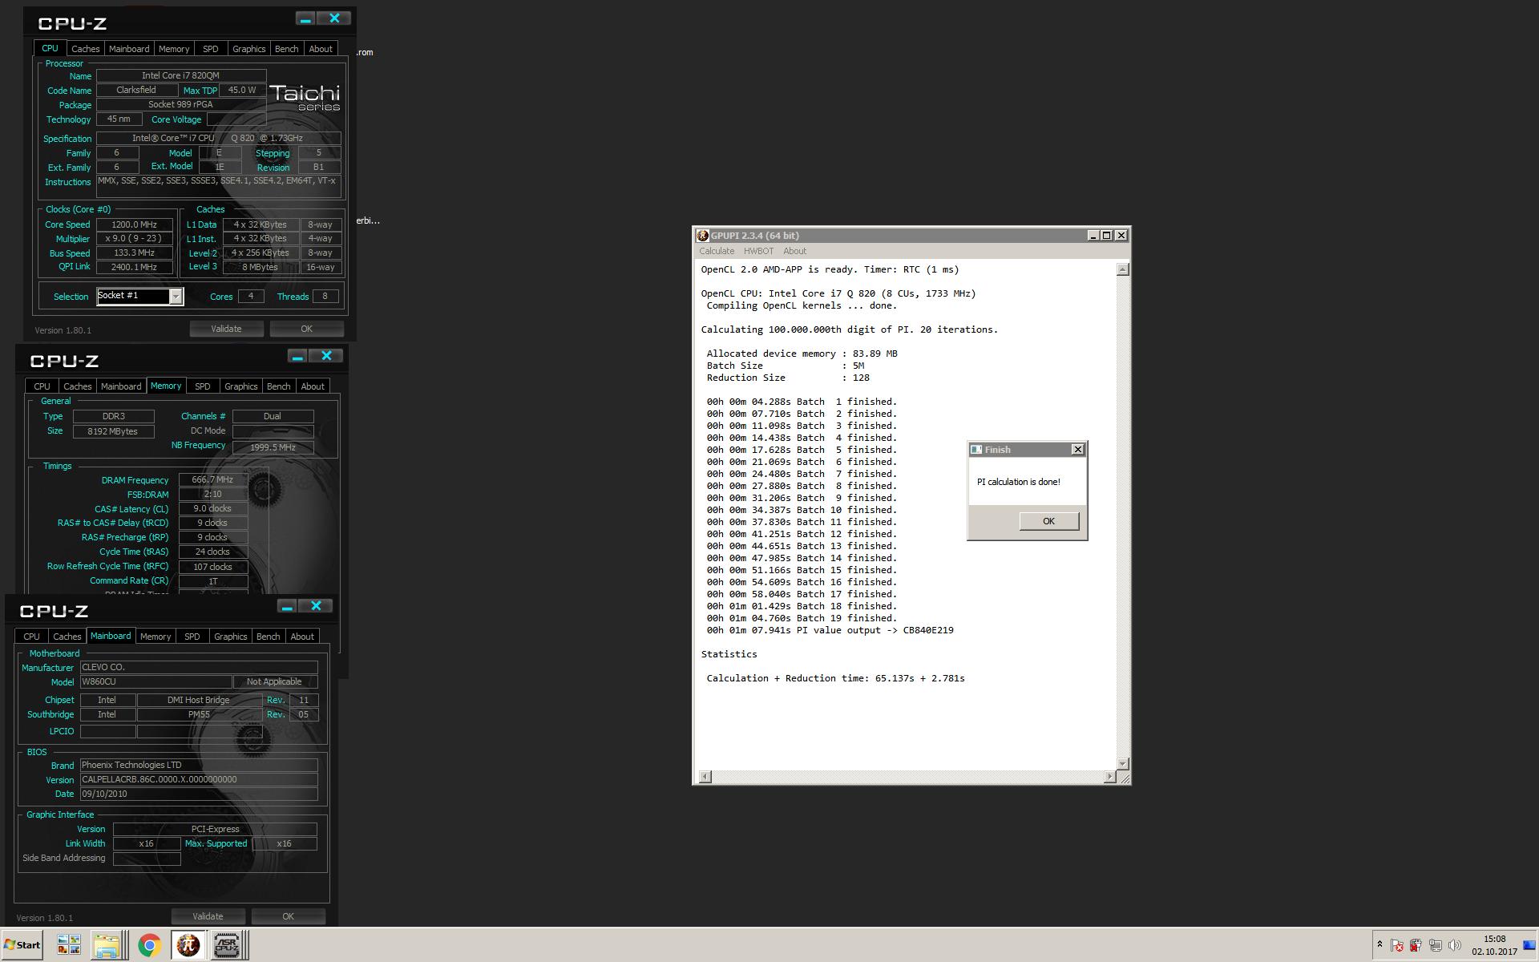Click the GPUPI horizontal scrollbar left arrow
This screenshot has width=1539, height=962.
[x=705, y=776]
